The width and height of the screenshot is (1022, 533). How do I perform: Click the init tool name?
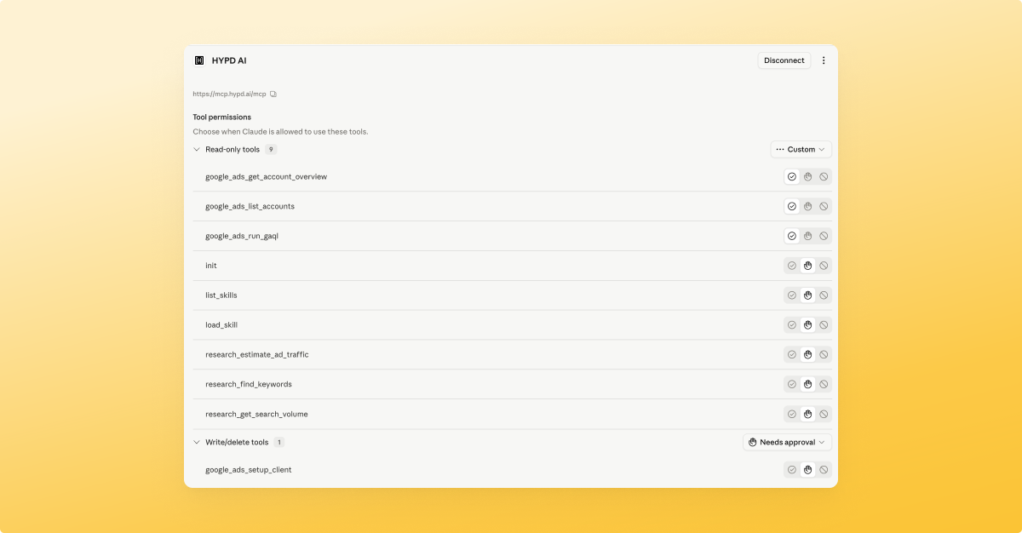[211, 266]
